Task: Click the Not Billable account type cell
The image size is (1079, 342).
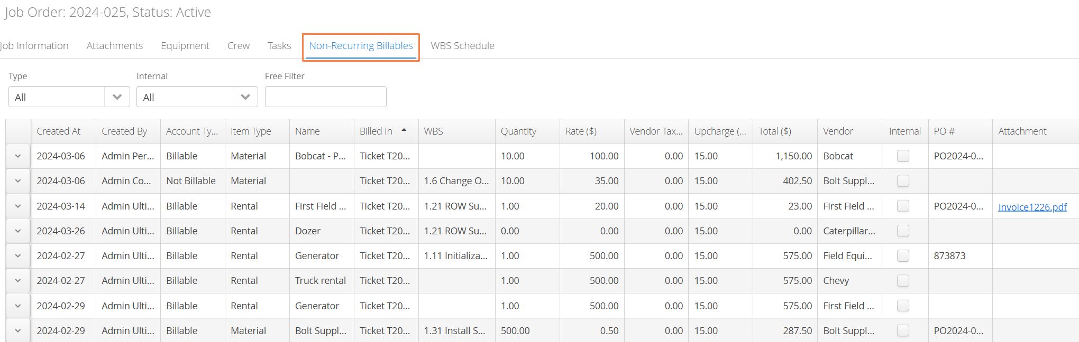Action: (x=193, y=181)
